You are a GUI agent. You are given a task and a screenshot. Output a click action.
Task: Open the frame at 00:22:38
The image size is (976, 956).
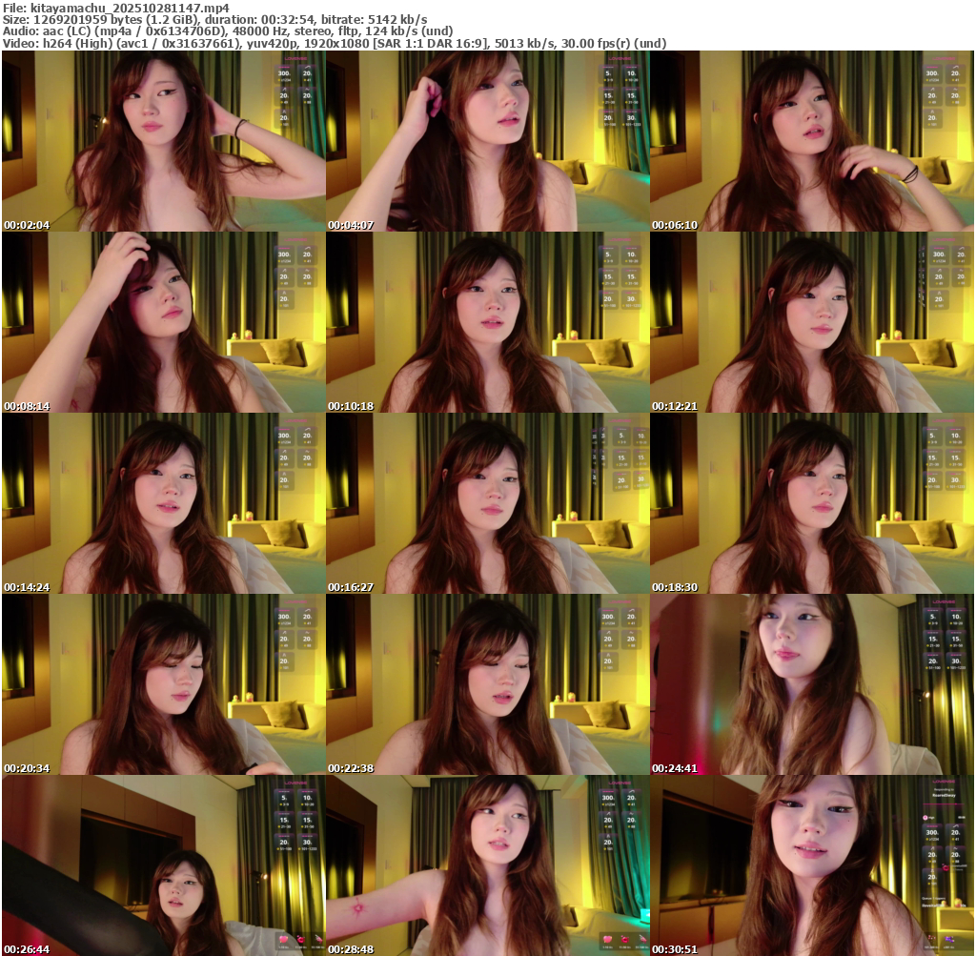(487, 684)
